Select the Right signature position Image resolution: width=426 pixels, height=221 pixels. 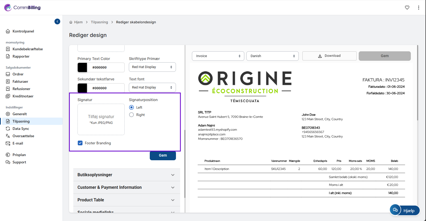[131, 115]
